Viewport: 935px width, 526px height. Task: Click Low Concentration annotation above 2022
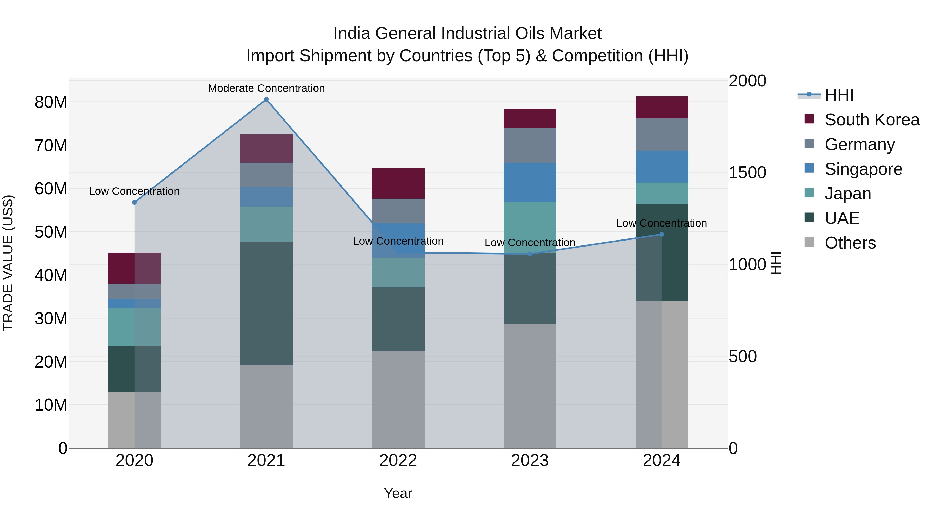click(398, 241)
